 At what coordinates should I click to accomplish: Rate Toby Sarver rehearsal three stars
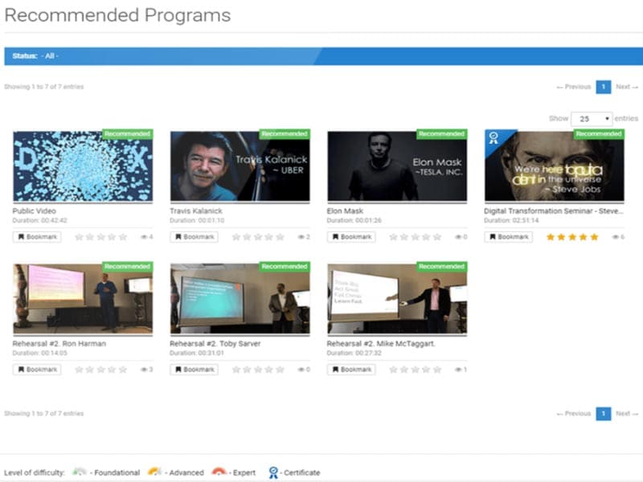coord(258,370)
